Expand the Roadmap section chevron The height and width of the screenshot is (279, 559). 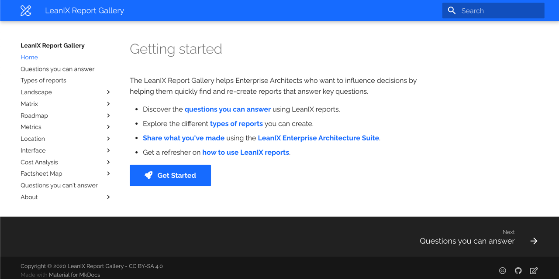(108, 116)
